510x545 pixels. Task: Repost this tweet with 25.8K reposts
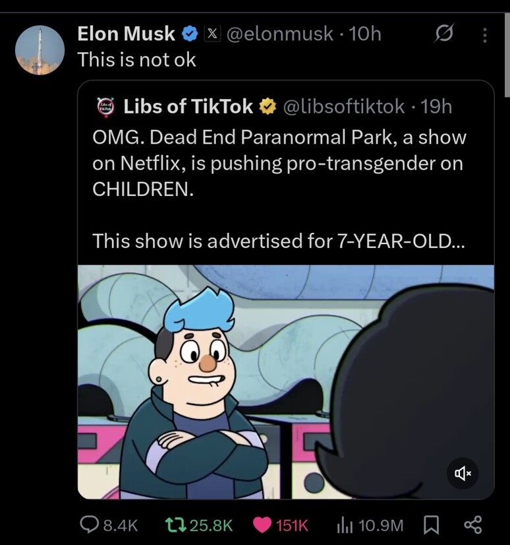coord(175,525)
